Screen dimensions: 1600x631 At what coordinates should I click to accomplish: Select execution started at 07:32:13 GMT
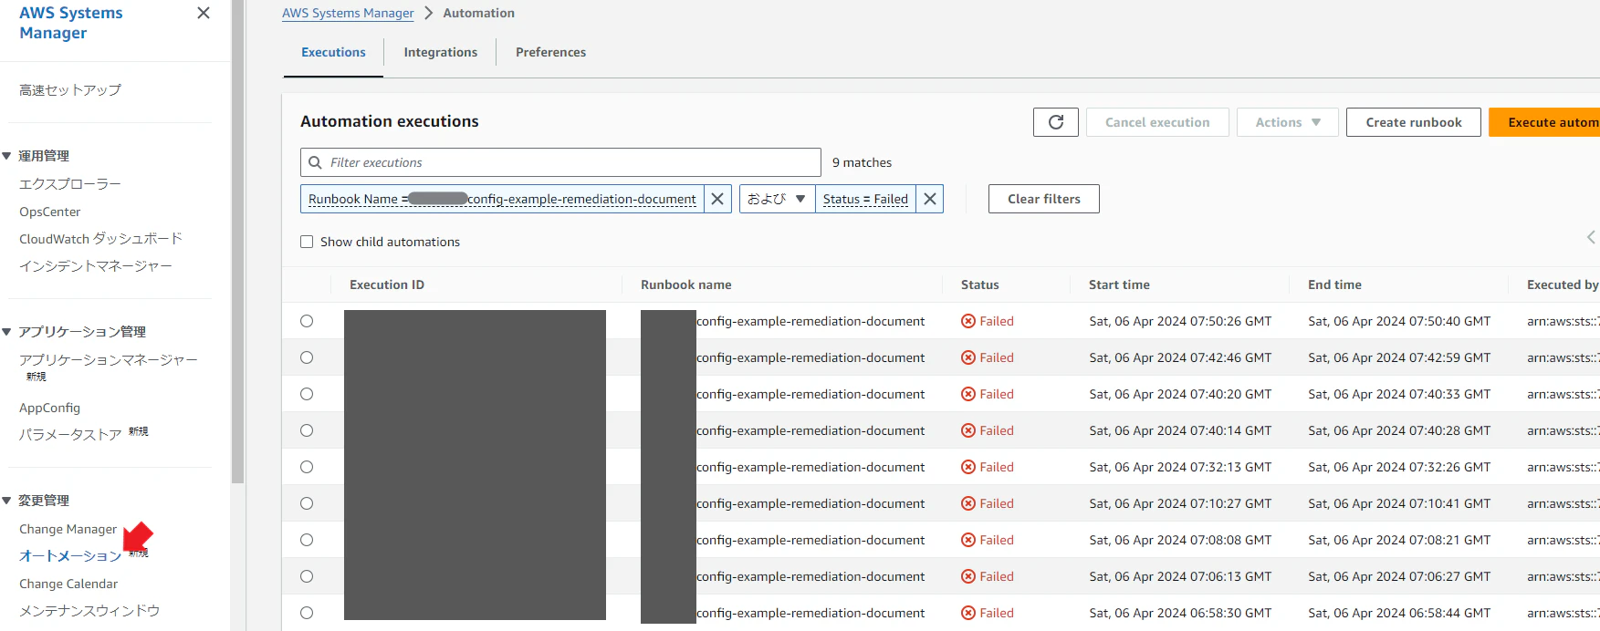[x=307, y=467]
